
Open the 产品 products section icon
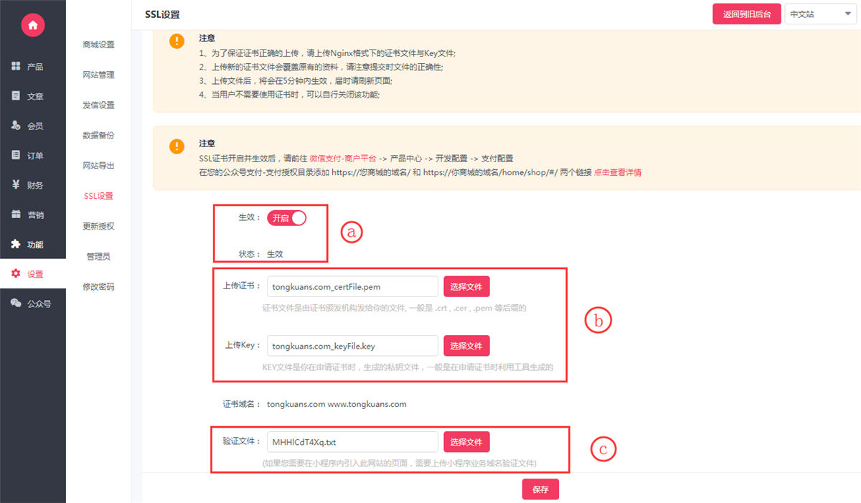pyautogui.click(x=16, y=66)
